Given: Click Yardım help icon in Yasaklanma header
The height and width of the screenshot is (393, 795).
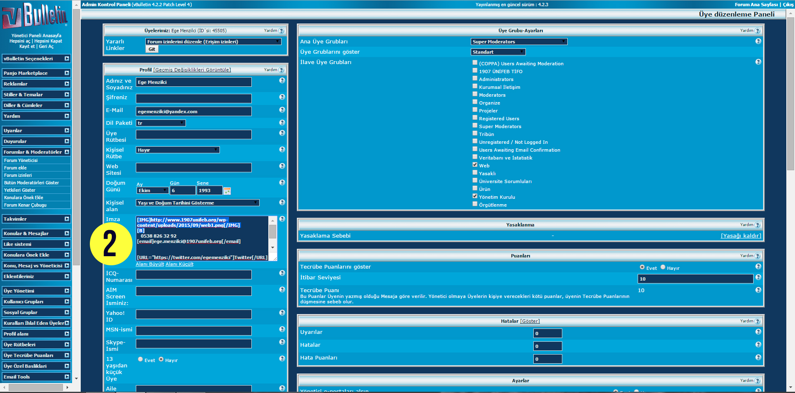Looking at the screenshot, I should (x=757, y=225).
